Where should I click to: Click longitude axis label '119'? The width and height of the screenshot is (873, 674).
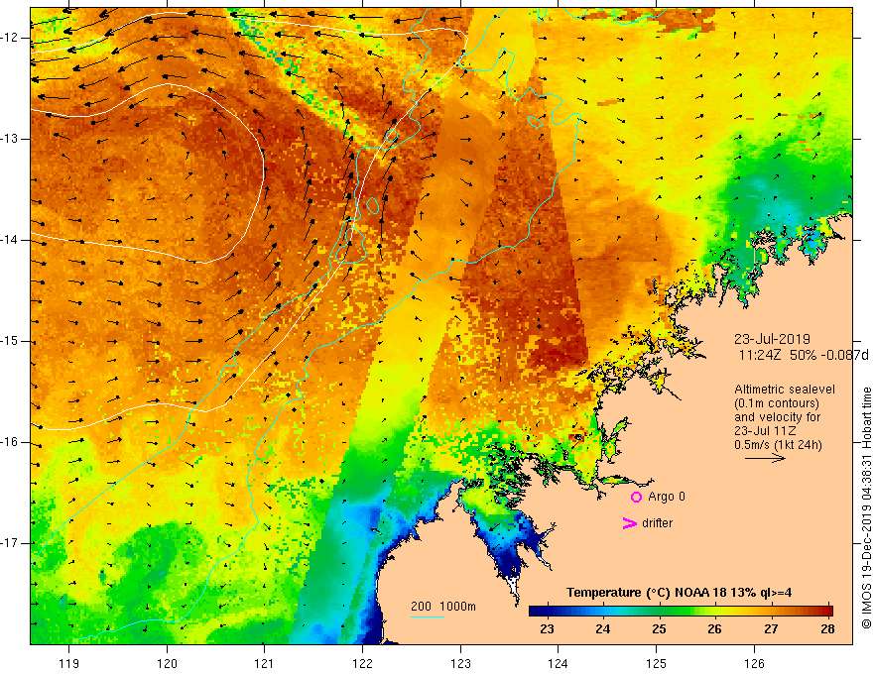pyautogui.click(x=69, y=663)
